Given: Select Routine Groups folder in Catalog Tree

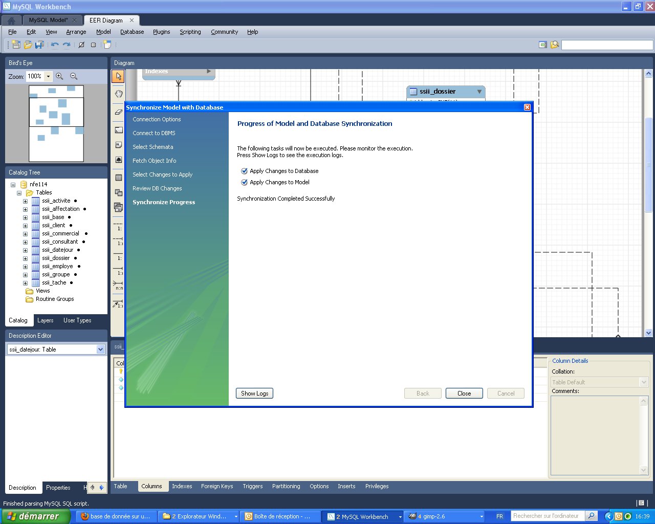Looking at the screenshot, I should 55,299.
